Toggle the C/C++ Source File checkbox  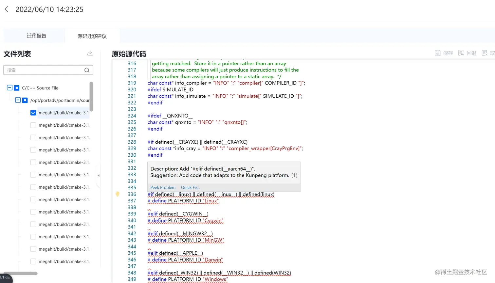[16, 88]
